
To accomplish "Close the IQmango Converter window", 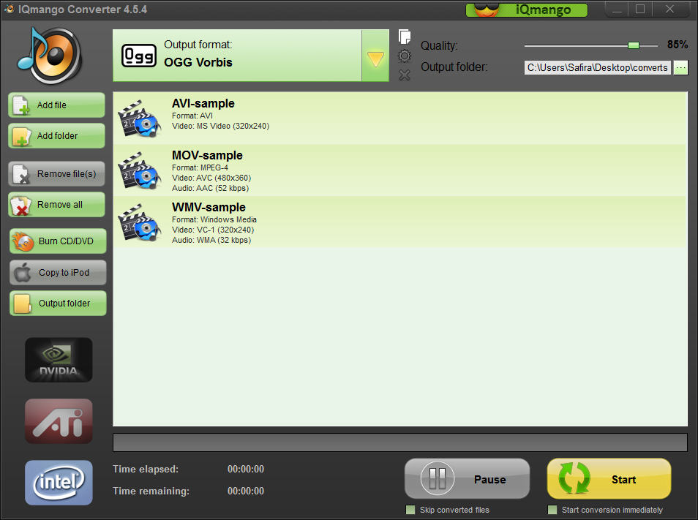I will tap(669, 10).
